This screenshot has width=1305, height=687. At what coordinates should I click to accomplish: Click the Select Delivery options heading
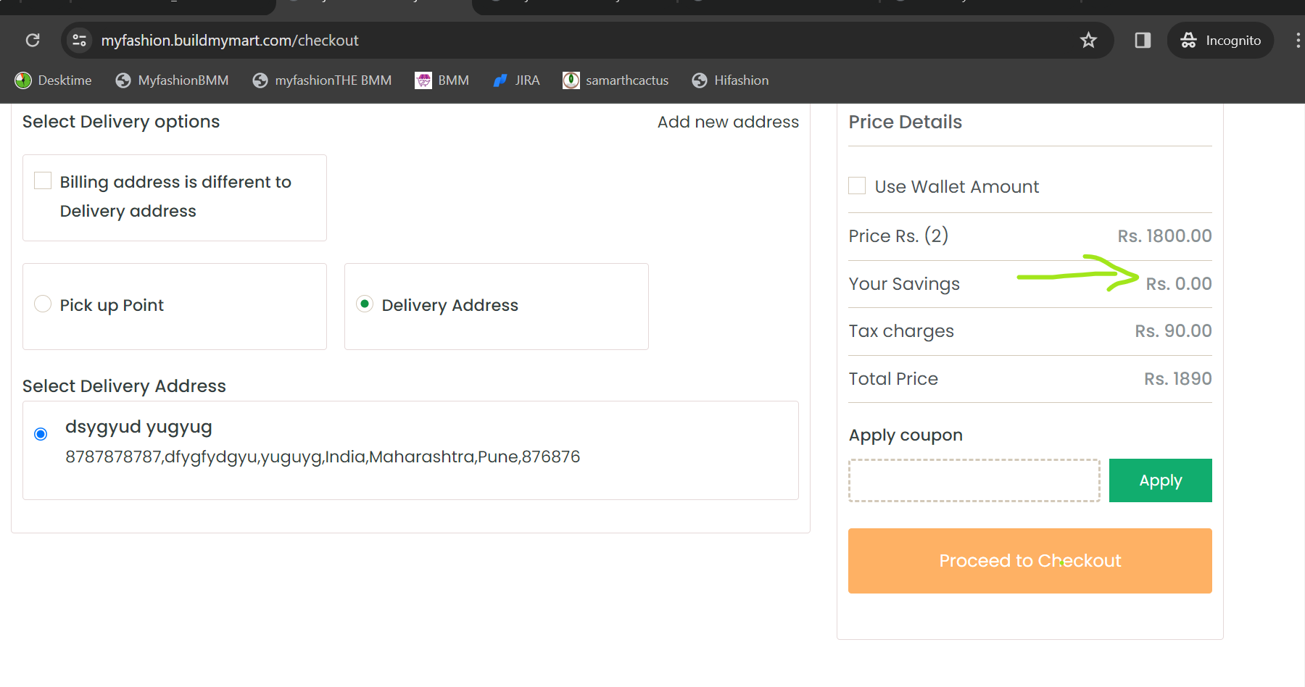click(x=121, y=122)
